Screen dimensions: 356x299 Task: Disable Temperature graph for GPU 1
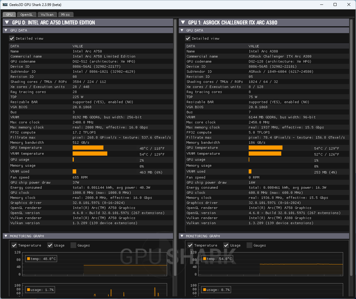coord(190,245)
